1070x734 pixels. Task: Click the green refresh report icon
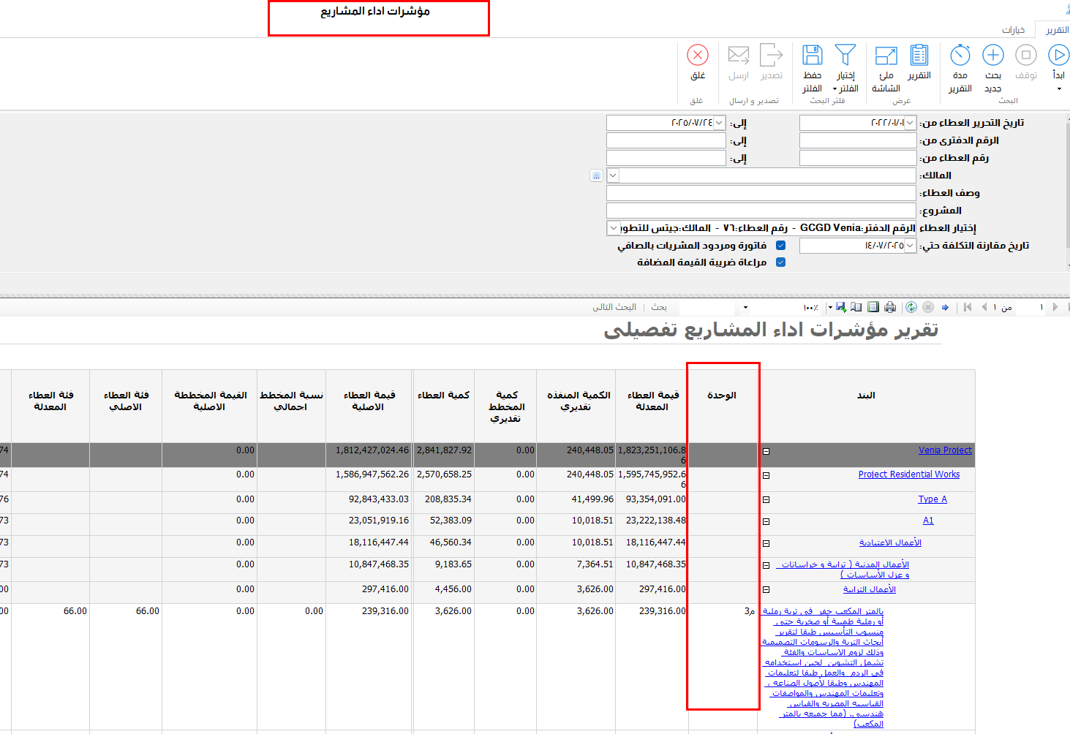coord(911,307)
